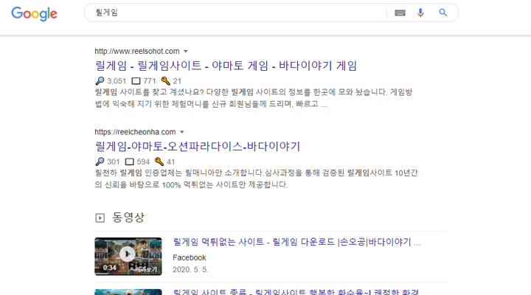531x295 pixels.
Task: Click the 동영상 section heading
Action: click(x=128, y=217)
